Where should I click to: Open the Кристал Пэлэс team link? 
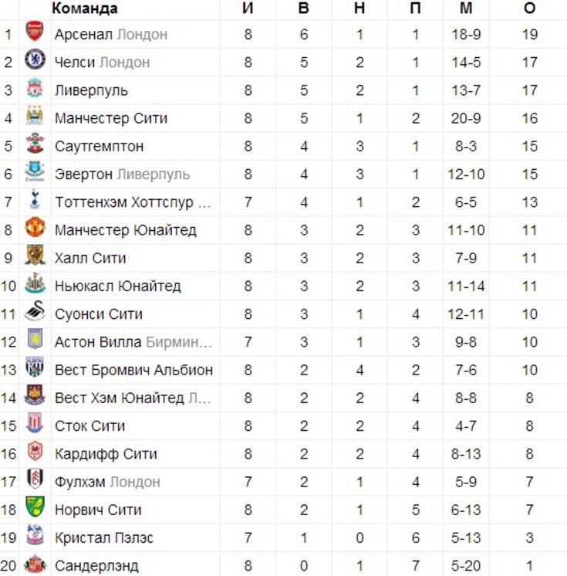point(104,538)
